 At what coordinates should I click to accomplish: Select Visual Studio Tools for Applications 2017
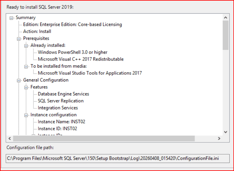pyautogui.click(x=90, y=73)
